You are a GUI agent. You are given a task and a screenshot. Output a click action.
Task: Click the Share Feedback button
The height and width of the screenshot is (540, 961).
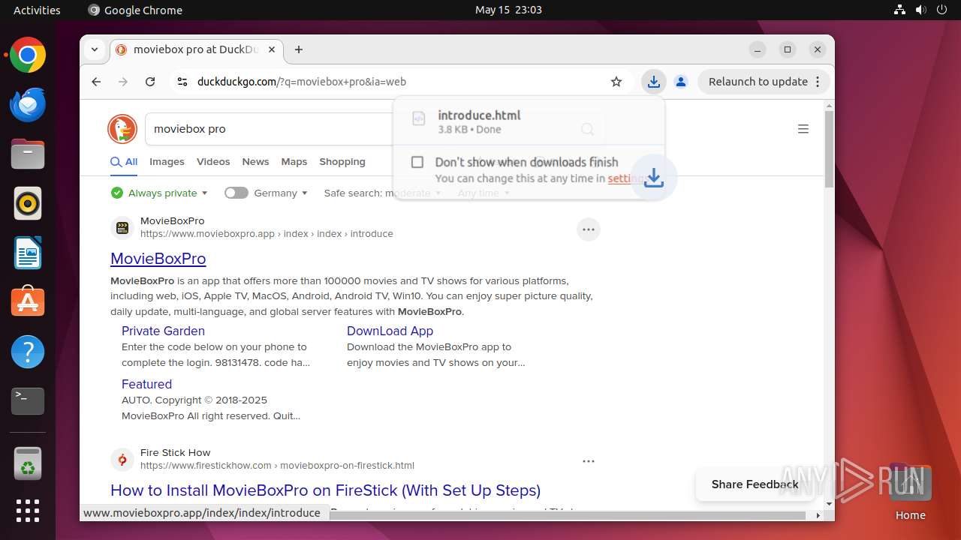click(x=755, y=484)
